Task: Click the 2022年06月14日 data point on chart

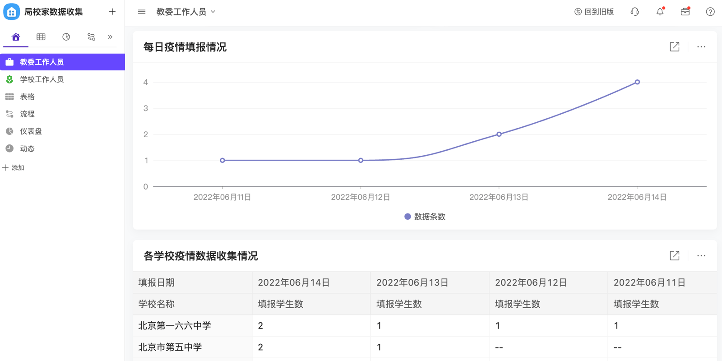Action: tap(637, 82)
